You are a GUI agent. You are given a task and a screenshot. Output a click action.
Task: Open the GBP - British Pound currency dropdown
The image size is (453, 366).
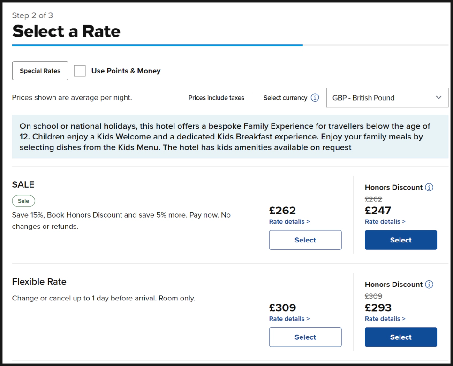387,98
